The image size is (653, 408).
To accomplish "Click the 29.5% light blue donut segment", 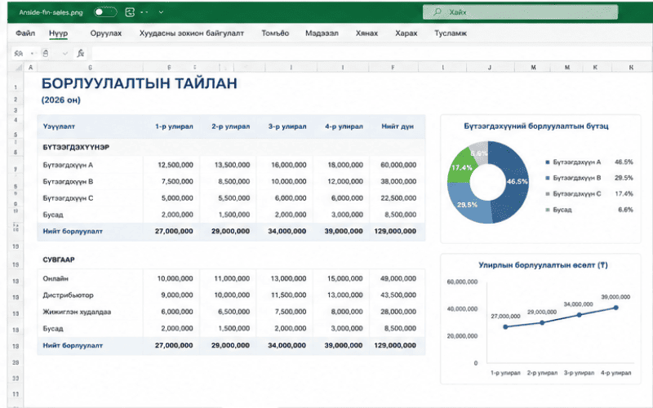I will pyautogui.click(x=466, y=206).
